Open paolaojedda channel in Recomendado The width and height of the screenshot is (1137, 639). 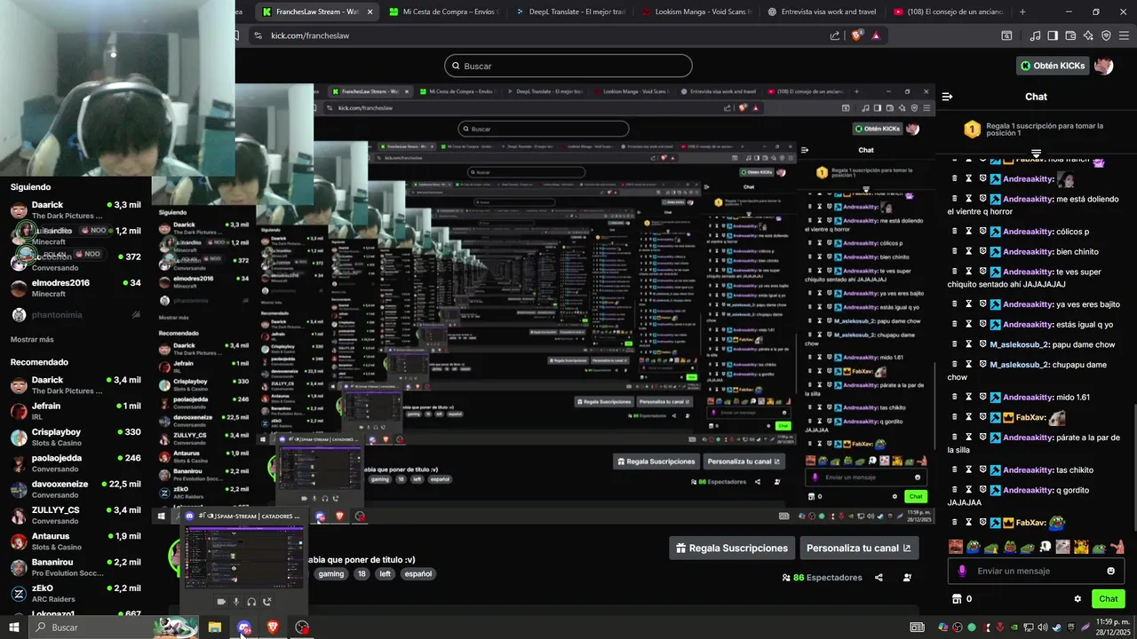coord(76,462)
